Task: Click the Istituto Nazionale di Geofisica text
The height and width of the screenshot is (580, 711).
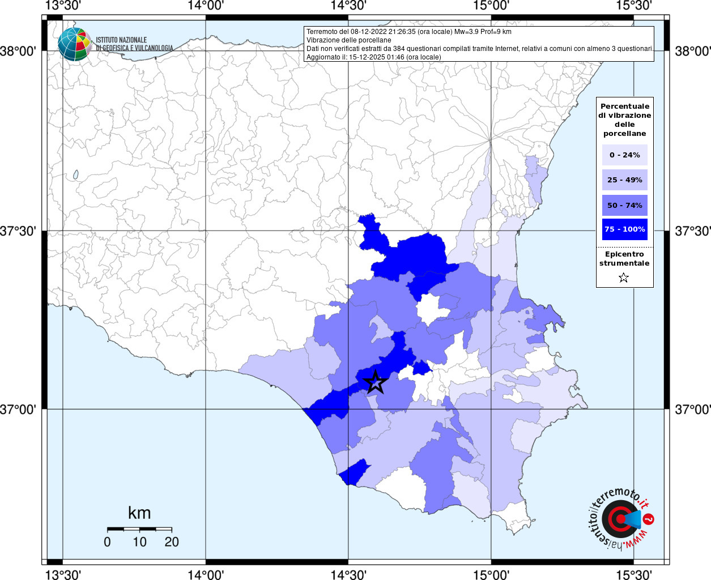Action: (134, 44)
